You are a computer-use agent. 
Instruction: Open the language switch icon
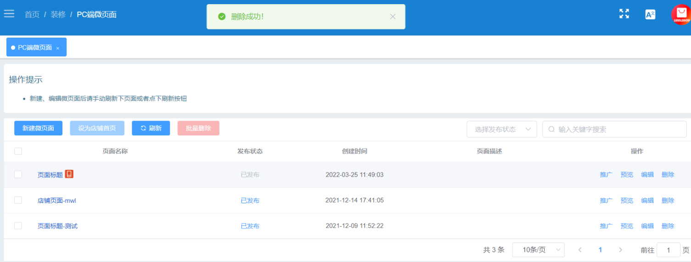(x=650, y=14)
